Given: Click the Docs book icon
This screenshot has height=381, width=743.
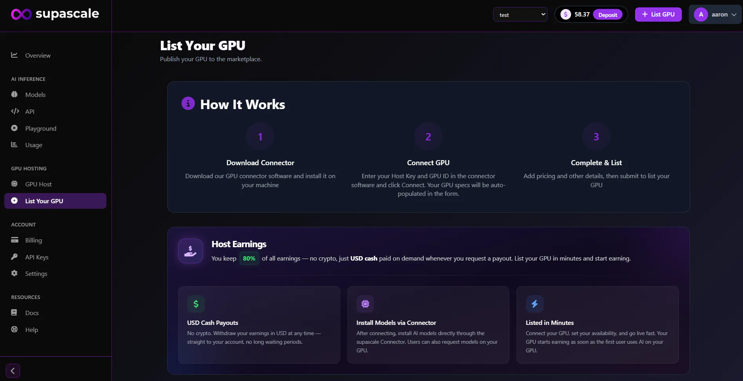Looking at the screenshot, I should (x=15, y=313).
